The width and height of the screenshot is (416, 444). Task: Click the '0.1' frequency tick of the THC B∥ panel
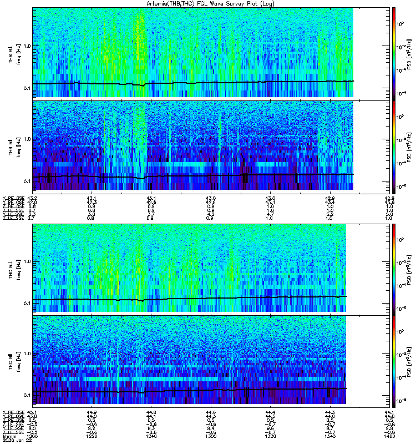click(x=27, y=395)
